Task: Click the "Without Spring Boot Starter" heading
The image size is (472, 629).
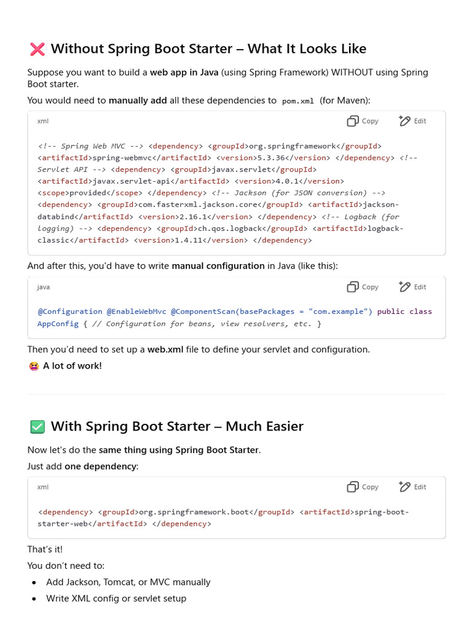Action: (208, 49)
